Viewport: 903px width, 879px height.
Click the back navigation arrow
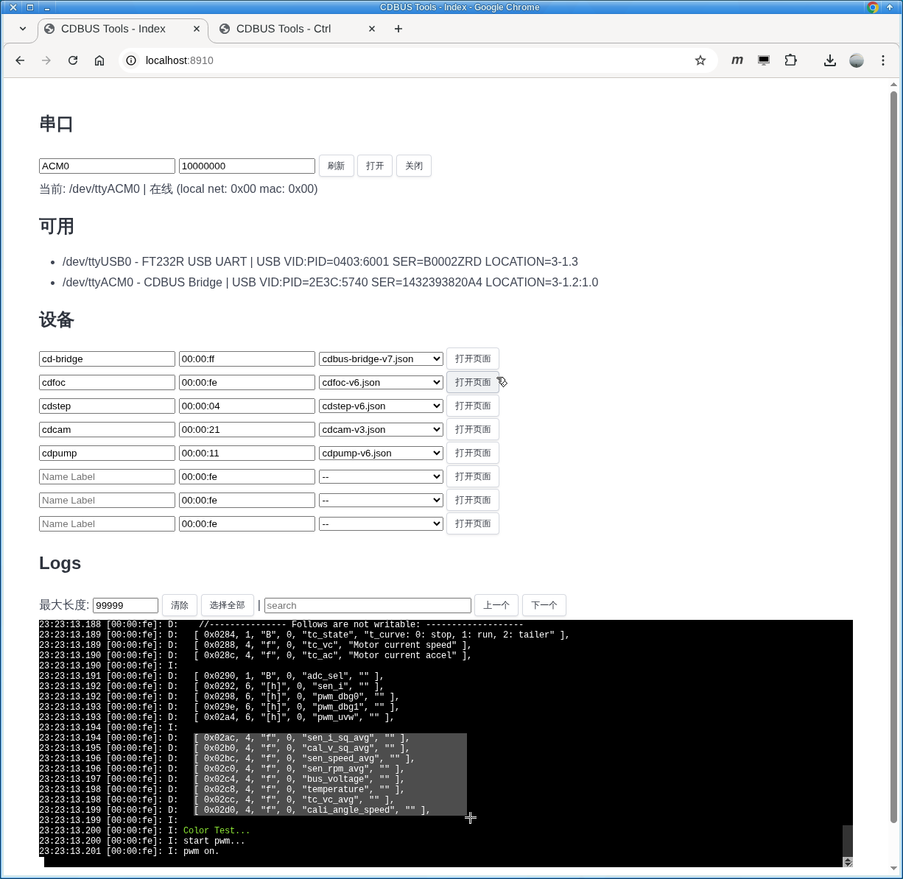tap(20, 60)
